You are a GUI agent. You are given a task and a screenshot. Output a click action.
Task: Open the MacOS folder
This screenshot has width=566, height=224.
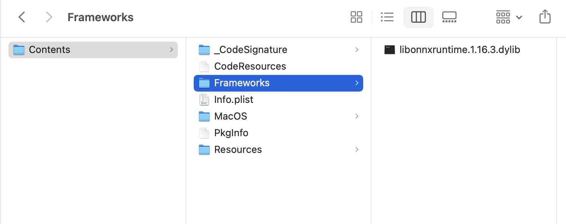tap(230, 116)
